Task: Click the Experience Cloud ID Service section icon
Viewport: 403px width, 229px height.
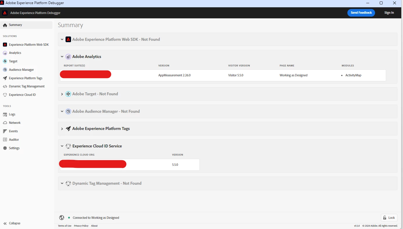Action: click(68, 146)
